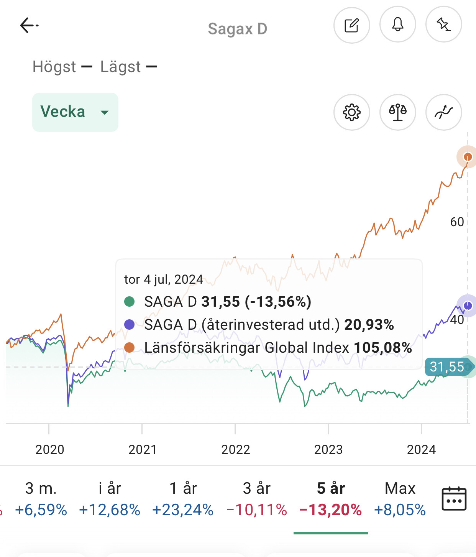Select the 3 m. period tab
Viewport: 476px width, 557px height.
[41, 499]
